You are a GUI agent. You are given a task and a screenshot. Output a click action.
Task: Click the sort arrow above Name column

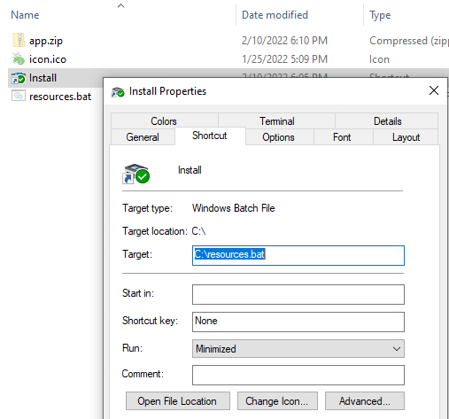point(120,5)
